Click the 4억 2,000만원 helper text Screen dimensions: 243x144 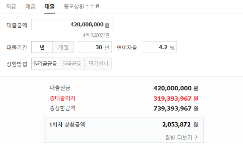coord(96,35)
